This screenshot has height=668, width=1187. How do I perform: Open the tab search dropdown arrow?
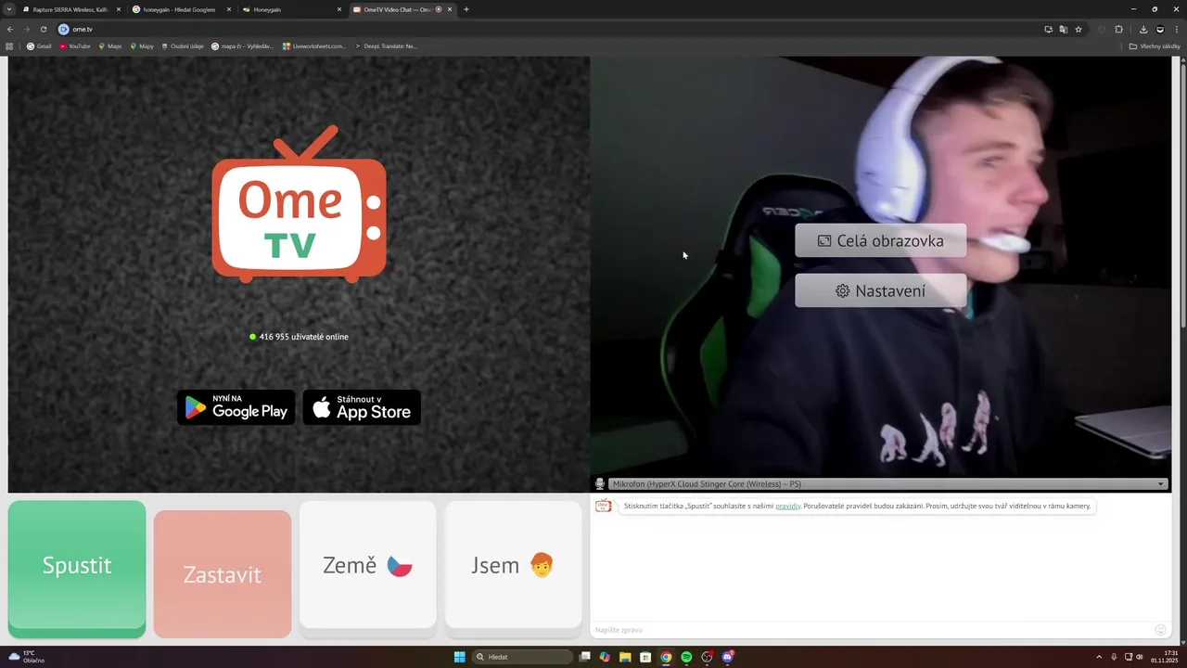click(9, 9)
